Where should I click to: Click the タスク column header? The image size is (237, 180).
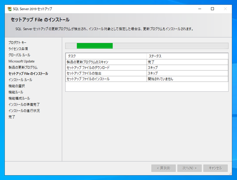click(106, 56)
